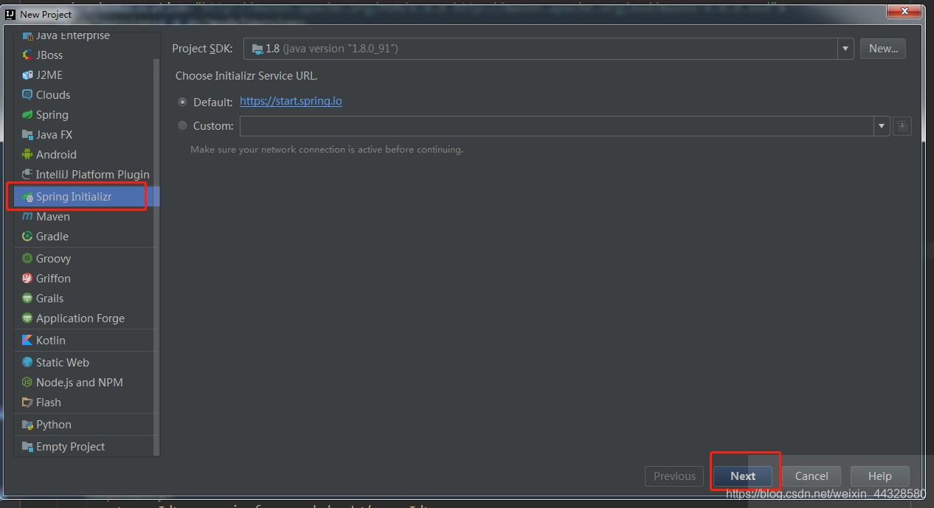Click the Application Forge icon
934x508 pixels.
pyautogui.click(x=28, y=319)
